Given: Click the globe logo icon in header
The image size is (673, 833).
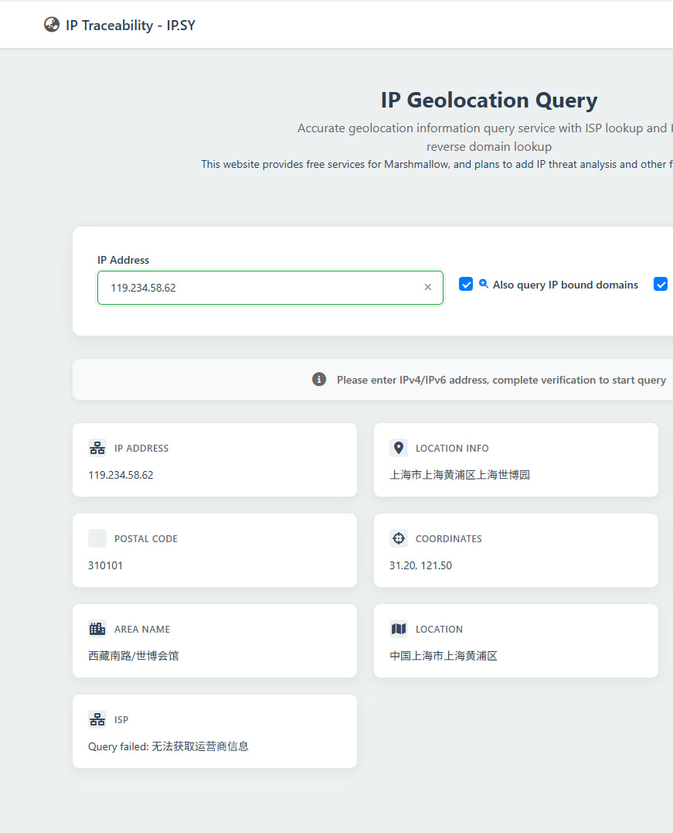Looking at the screenshot, I should point(52,25).
